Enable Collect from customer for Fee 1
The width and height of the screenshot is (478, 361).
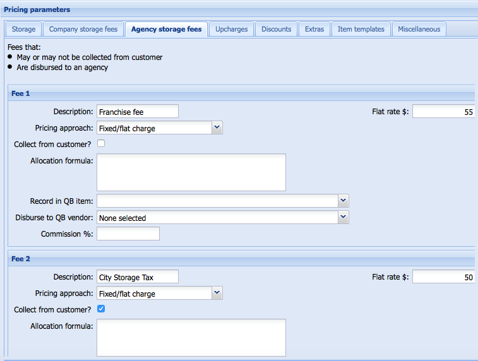click(x=101, y=144)
